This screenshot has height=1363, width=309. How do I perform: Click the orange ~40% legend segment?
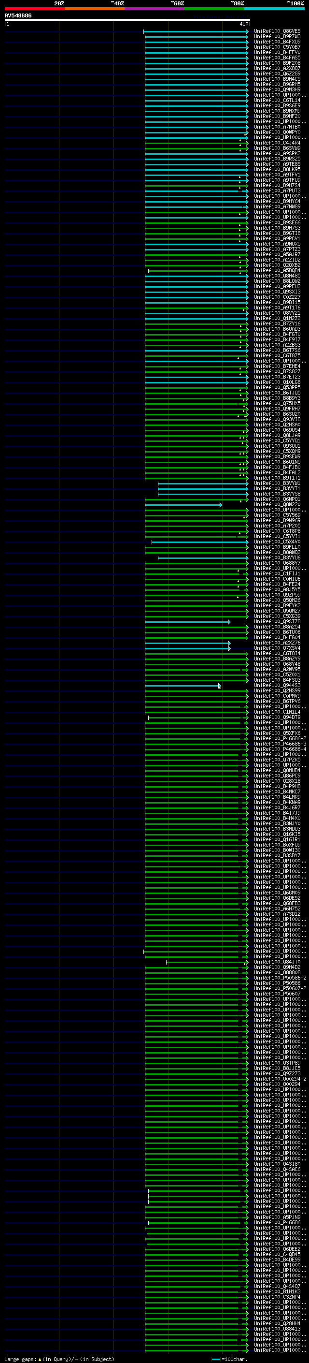coord(95,9)
